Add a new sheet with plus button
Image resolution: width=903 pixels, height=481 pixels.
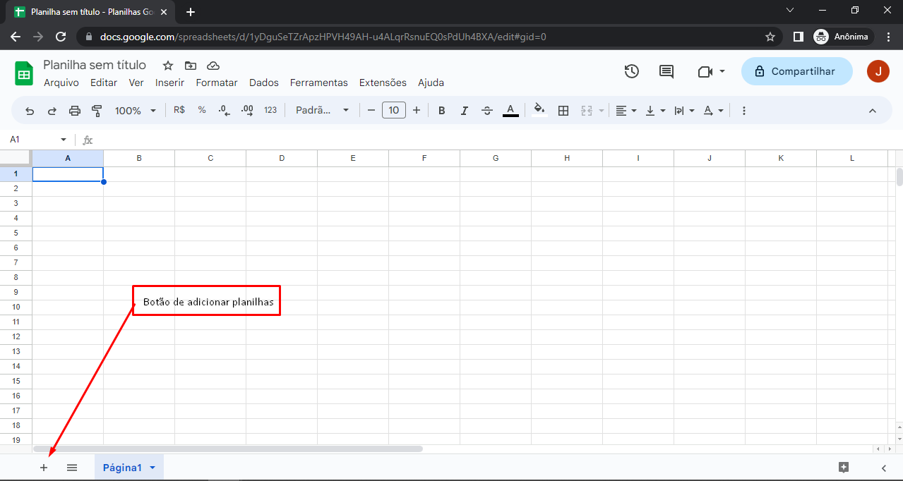pos(44,468)
